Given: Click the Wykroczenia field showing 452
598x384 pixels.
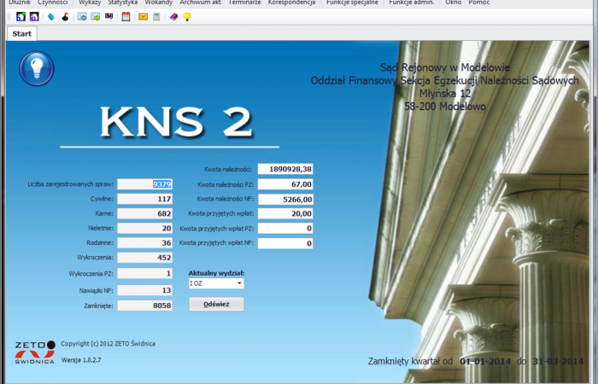Looking at the screenshot, I should point(144,258).
